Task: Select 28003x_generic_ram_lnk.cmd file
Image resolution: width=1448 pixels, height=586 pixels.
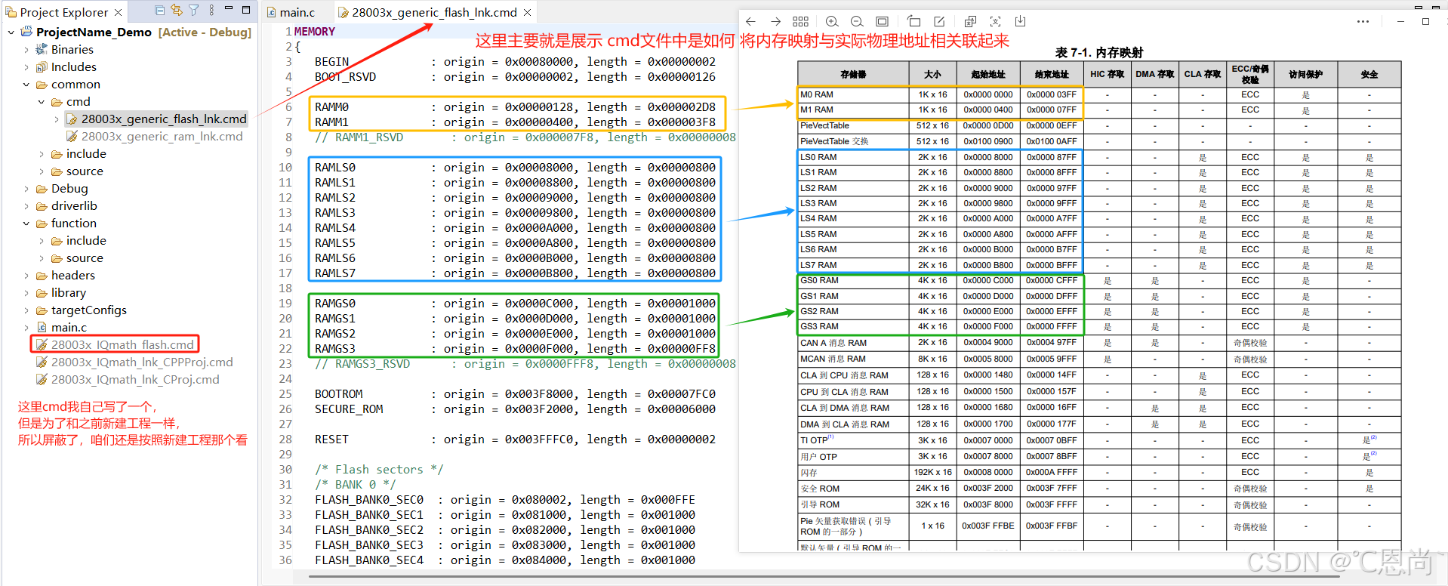Action: click(x=162, y=137)
